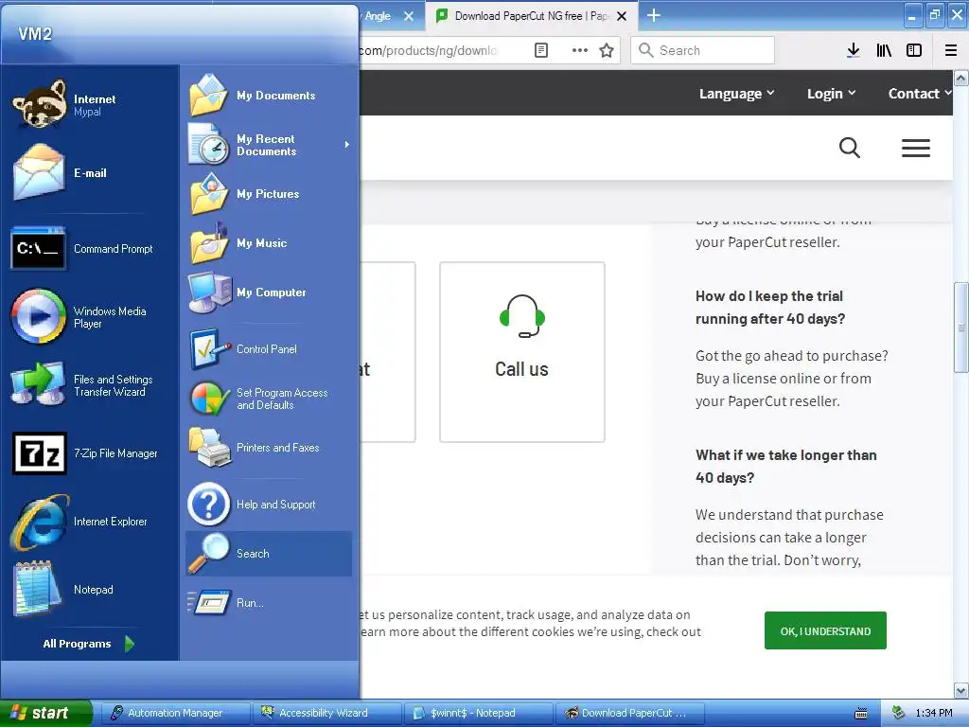Open the browser downloads panel
Screen dimensions: 969x727
pyautogui.click(x=853, y=50)
